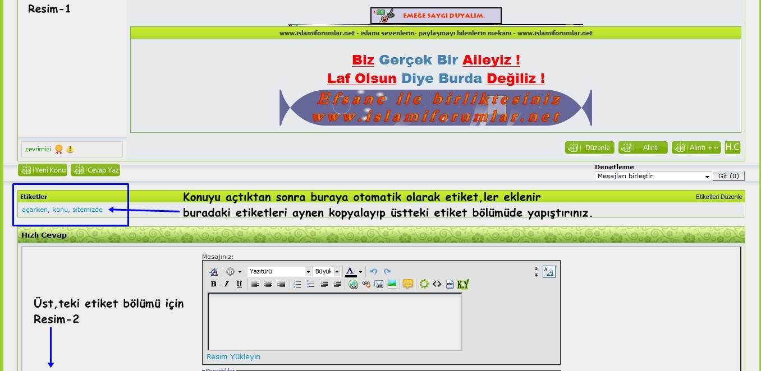Click the H.C quick reply button

pos(732,147)
